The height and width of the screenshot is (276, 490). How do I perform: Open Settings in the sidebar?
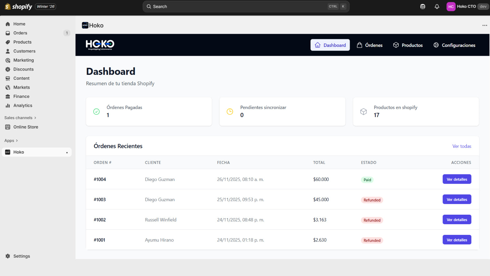pos(37,256)
